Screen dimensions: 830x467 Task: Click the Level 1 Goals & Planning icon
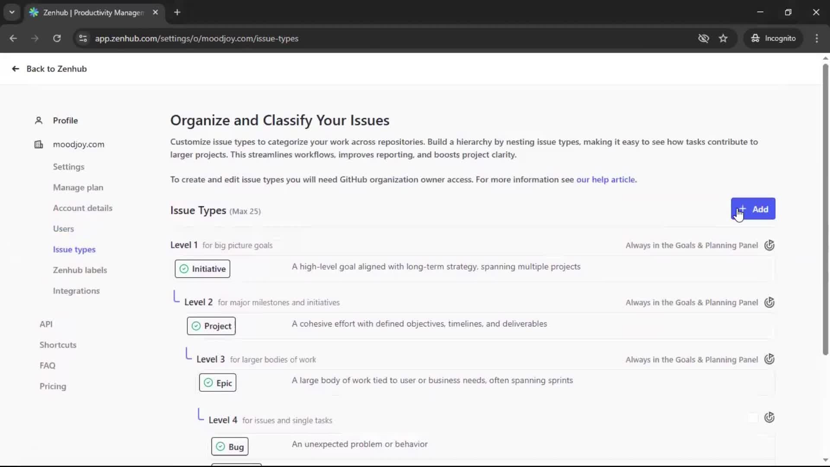[769, 245]
